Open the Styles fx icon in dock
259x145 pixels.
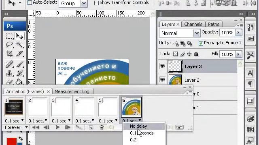(251, 141)
